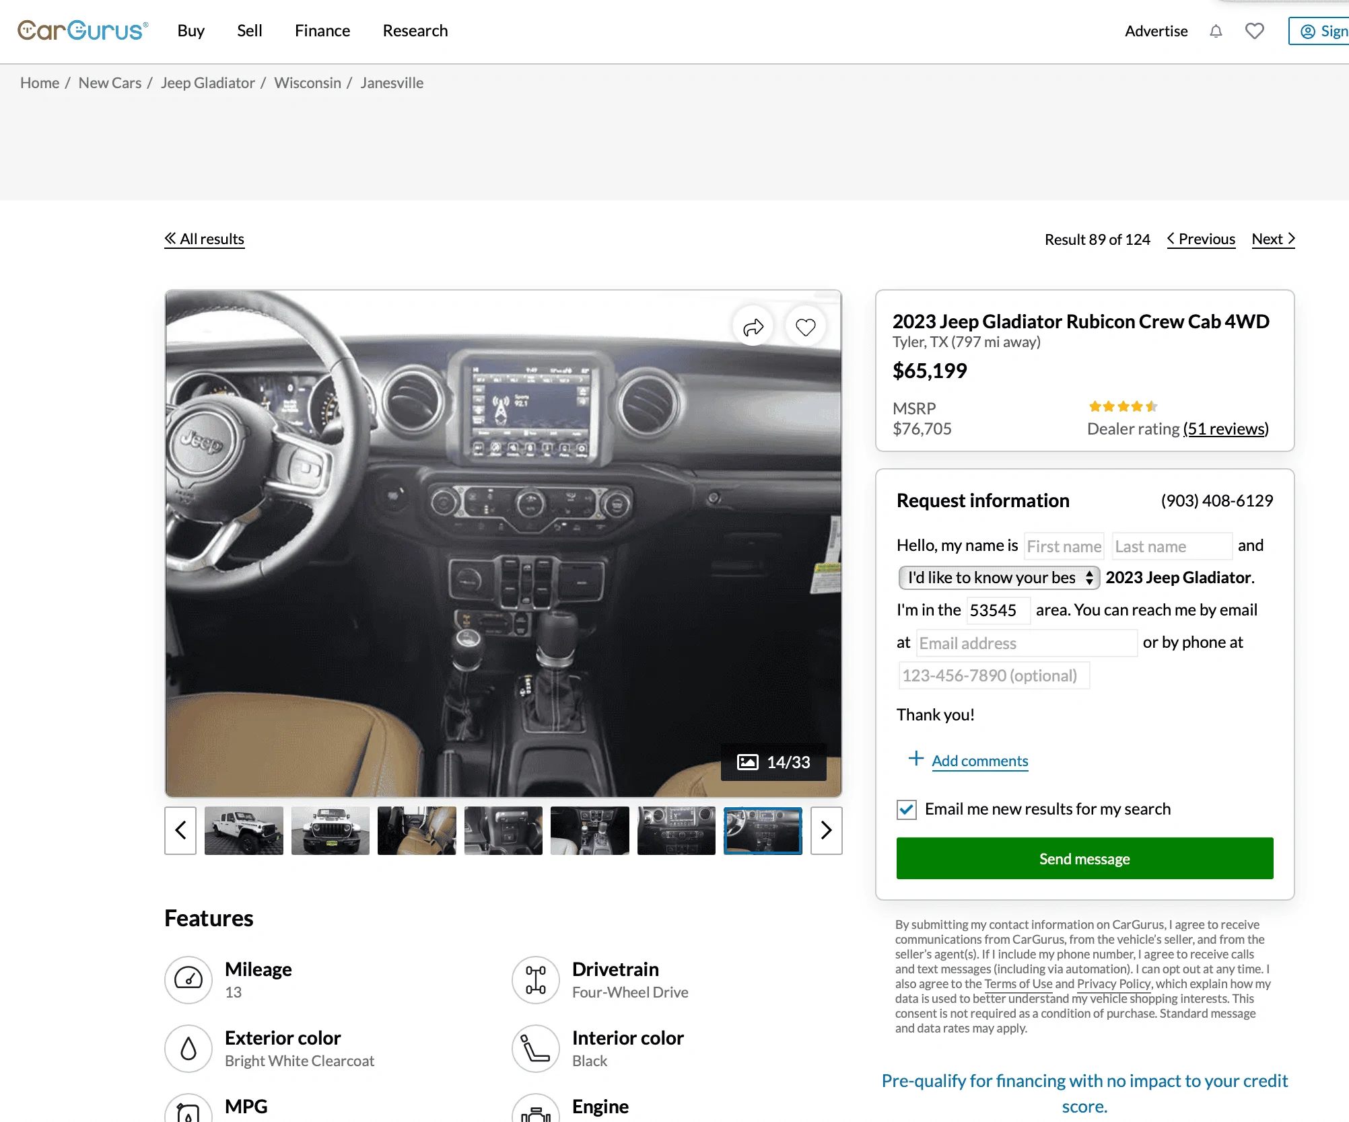1349x1122 pixels.
Task: Open the Research menu
Action: (x=415, y=31)
